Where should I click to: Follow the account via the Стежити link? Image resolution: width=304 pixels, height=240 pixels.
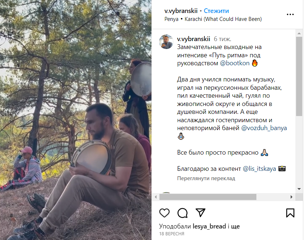tap(216, 11)
